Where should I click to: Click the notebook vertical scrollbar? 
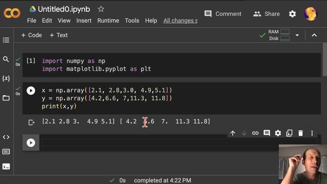(325, 59)
